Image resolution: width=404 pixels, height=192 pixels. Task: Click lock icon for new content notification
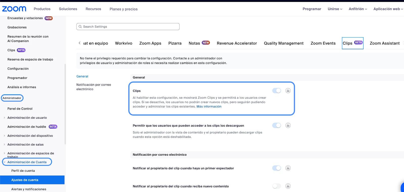(x=288, y=186)
